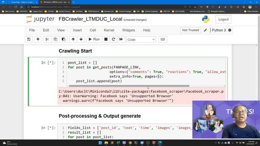
Task: Open the Kernel menu
Action: [x=109, y=30]
